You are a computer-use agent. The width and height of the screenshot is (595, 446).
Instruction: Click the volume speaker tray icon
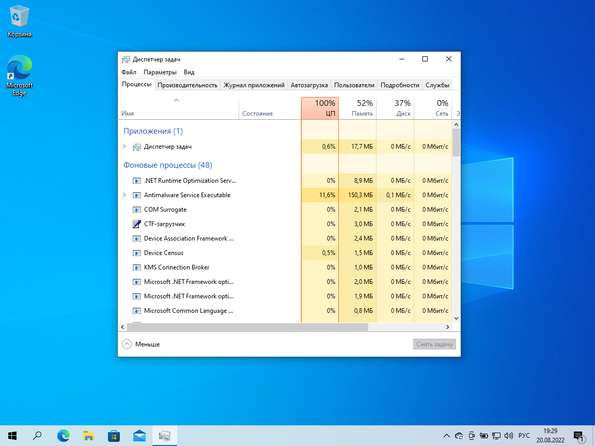508,436
